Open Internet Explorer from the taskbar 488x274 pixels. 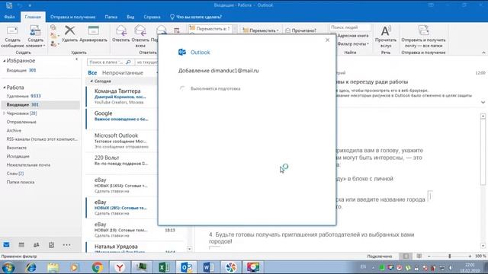(30, 267)
